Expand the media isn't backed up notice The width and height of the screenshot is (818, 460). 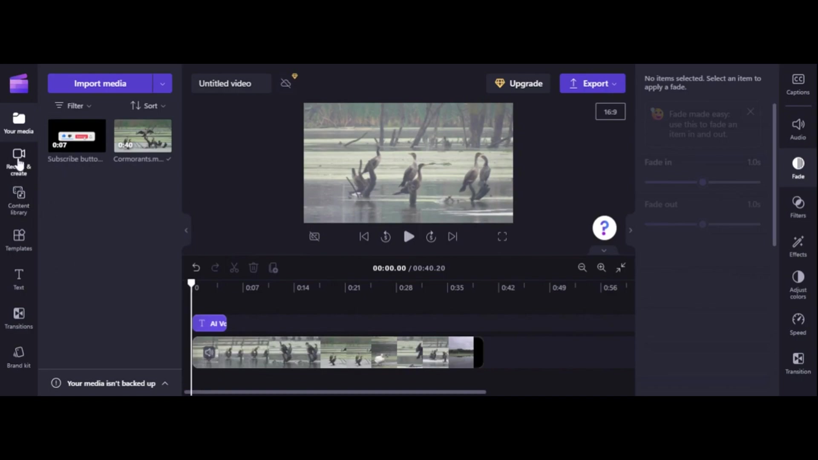point(165,383)
